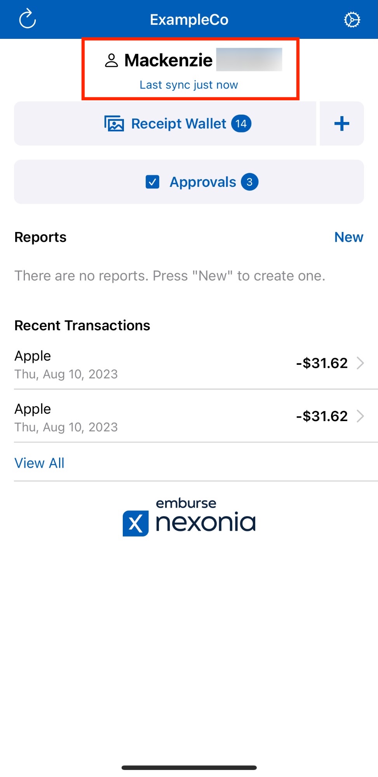Viewport: 378px width, 777px height.
Task: Open settings gear icon
Action: coord(352,20)
